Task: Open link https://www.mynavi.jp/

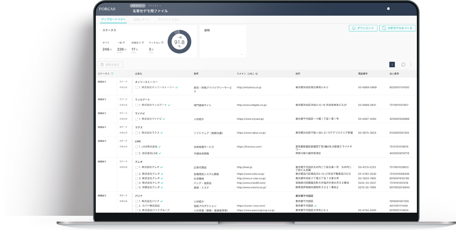Action: 250,119
